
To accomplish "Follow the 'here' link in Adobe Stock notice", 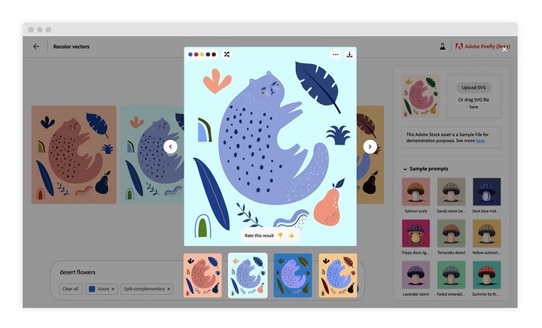I will (x=480, y=141).
